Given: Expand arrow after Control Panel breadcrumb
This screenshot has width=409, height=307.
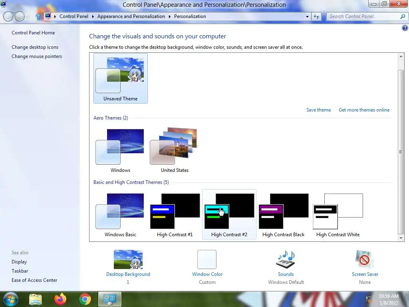Looking at the screenshot, I should 93,16.
